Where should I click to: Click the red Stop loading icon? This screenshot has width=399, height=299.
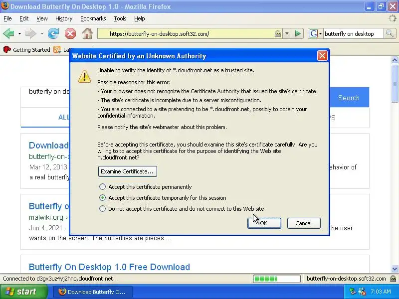coord(70,33)
